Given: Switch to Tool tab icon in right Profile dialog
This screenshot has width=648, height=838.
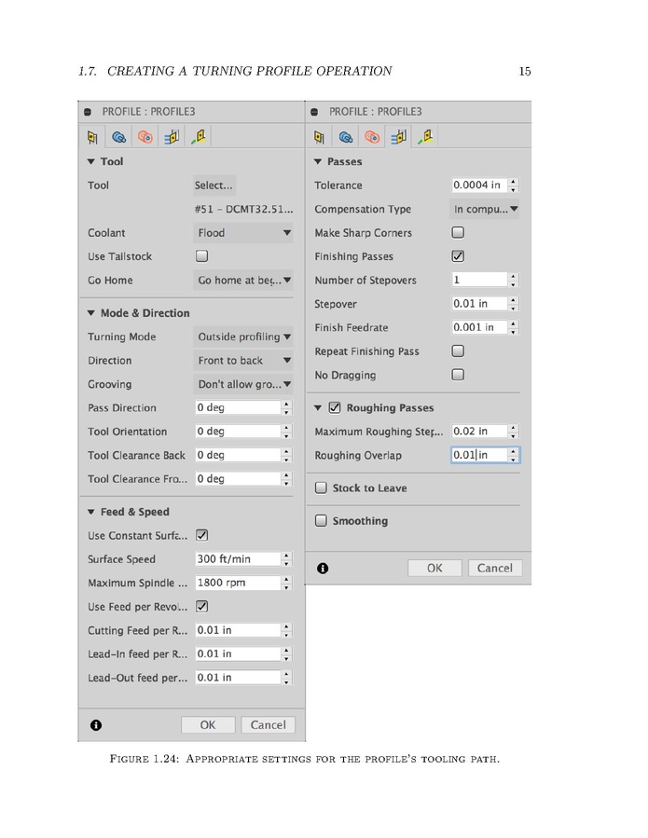Looking at the screenshot, I should pyautogui.click(x=319, y=137).
